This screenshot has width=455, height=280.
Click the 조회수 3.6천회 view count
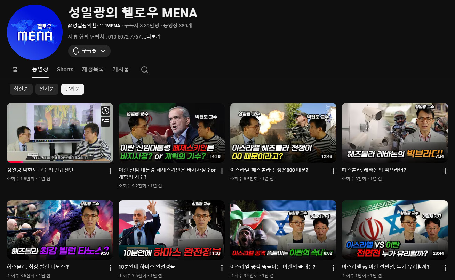click(21, 276)
